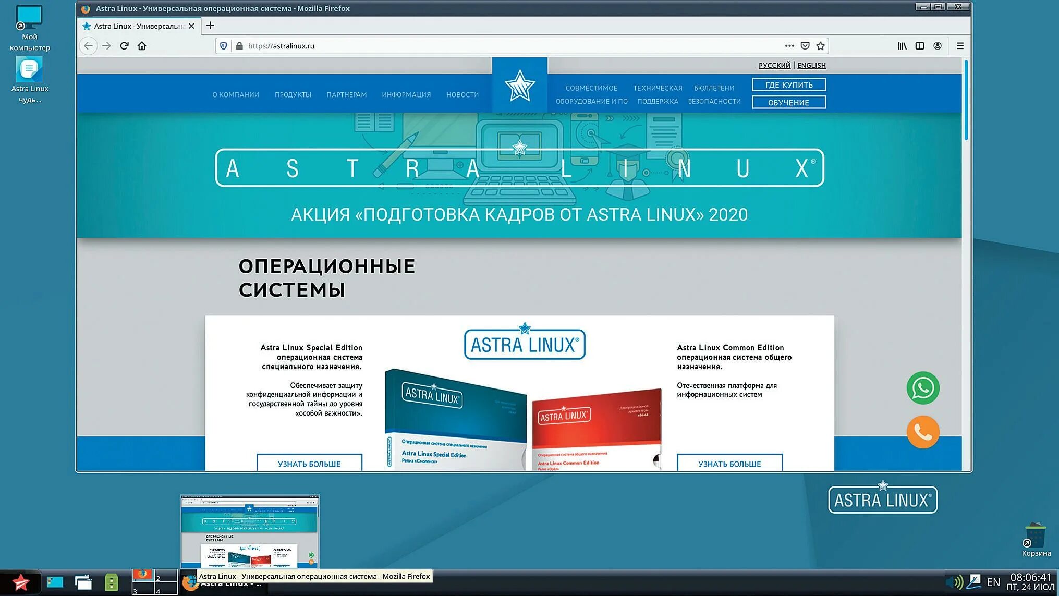Click the astralinux.ru address bar
Image resolution: width=1059 pixels, height=596 pixels.
tap(469, 46)
